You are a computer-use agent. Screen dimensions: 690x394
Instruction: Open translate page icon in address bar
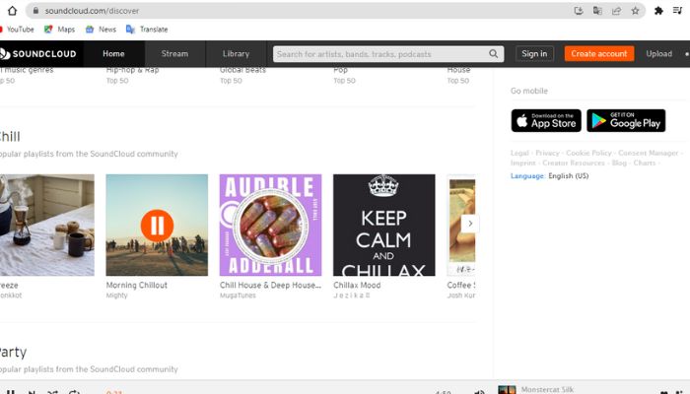[x=597, y=11]
